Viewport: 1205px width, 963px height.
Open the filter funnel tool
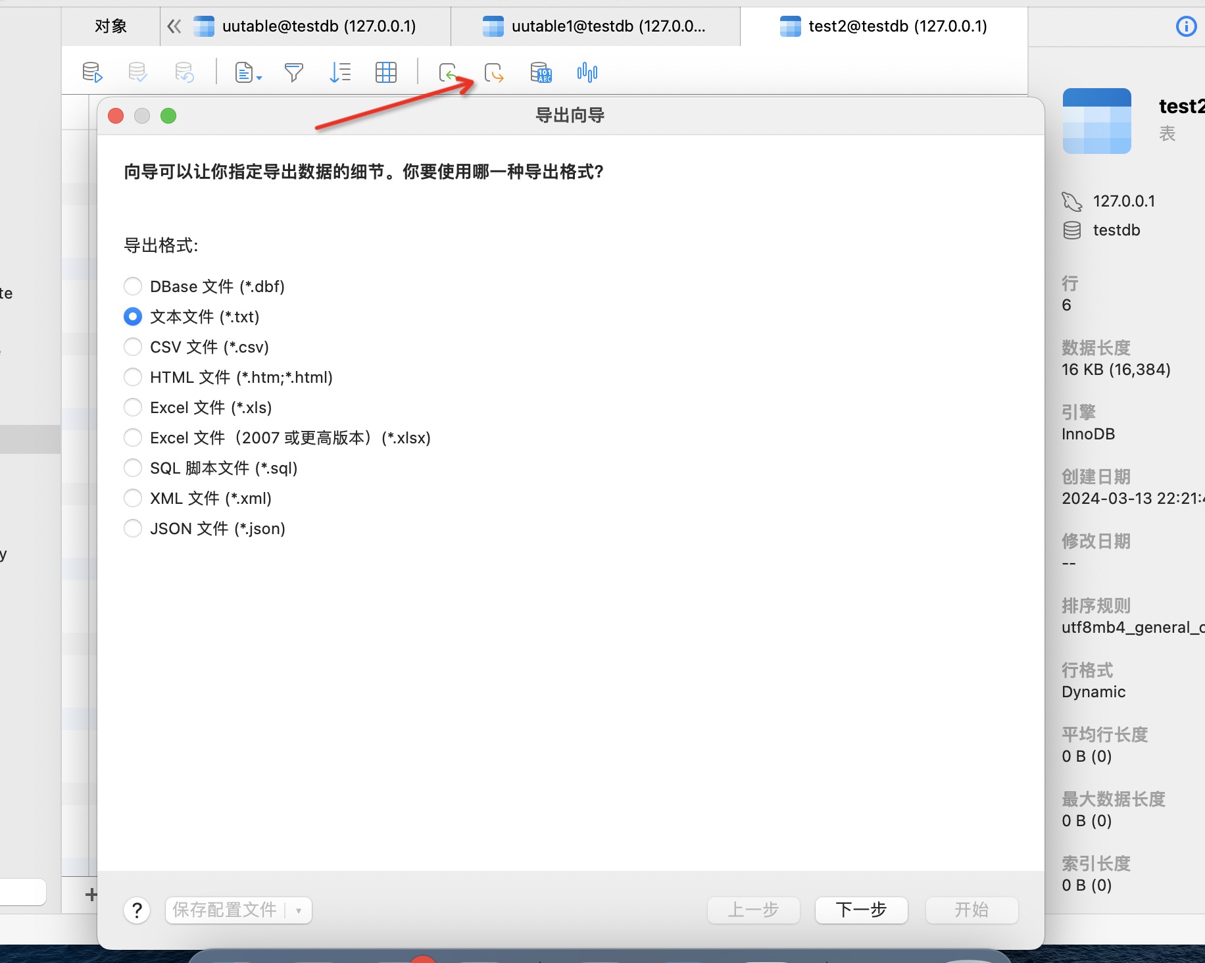tap(294, 72)
